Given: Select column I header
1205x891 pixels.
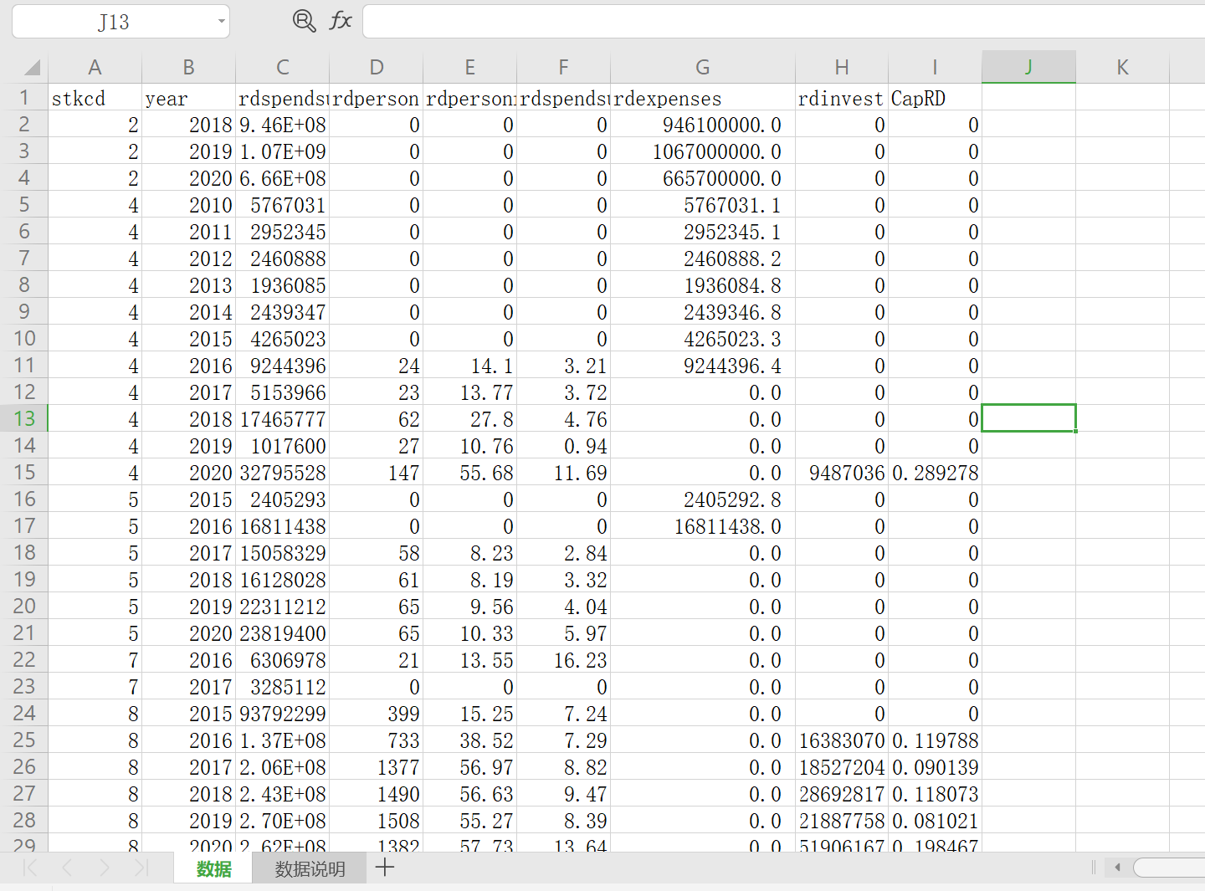Looking at the screenshot, I should pyautogui.click(x=936, y=68).
